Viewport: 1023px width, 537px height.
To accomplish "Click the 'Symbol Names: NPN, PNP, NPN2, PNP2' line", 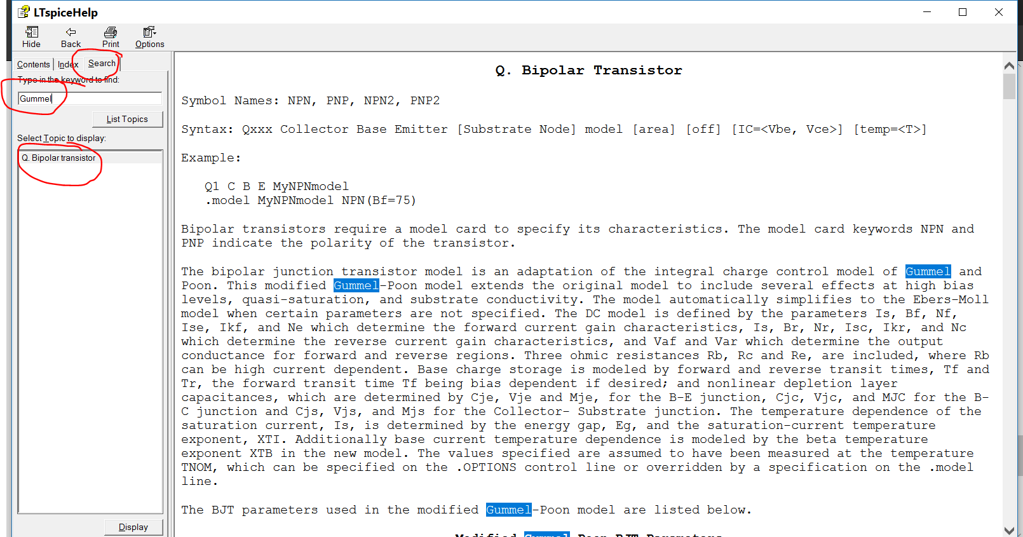I will pos(311,100).
